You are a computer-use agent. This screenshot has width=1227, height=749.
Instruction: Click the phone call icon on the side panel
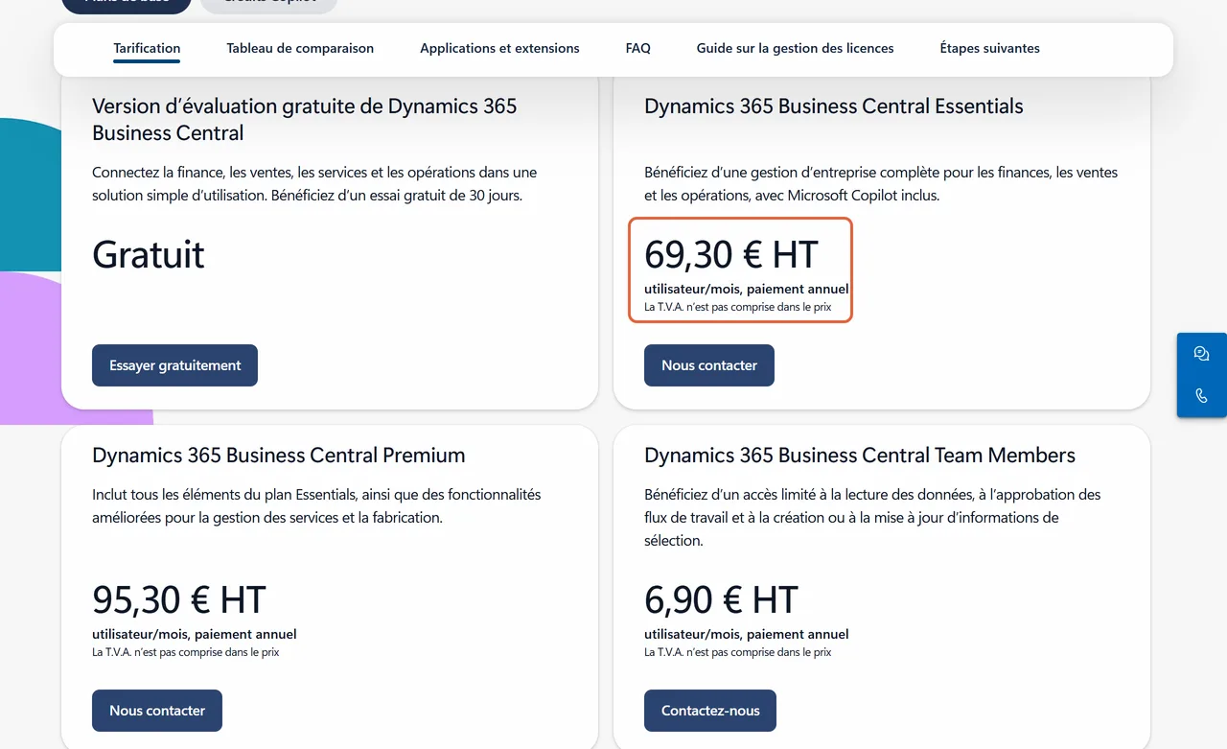pyautogui.click(x=1201, y=396)
